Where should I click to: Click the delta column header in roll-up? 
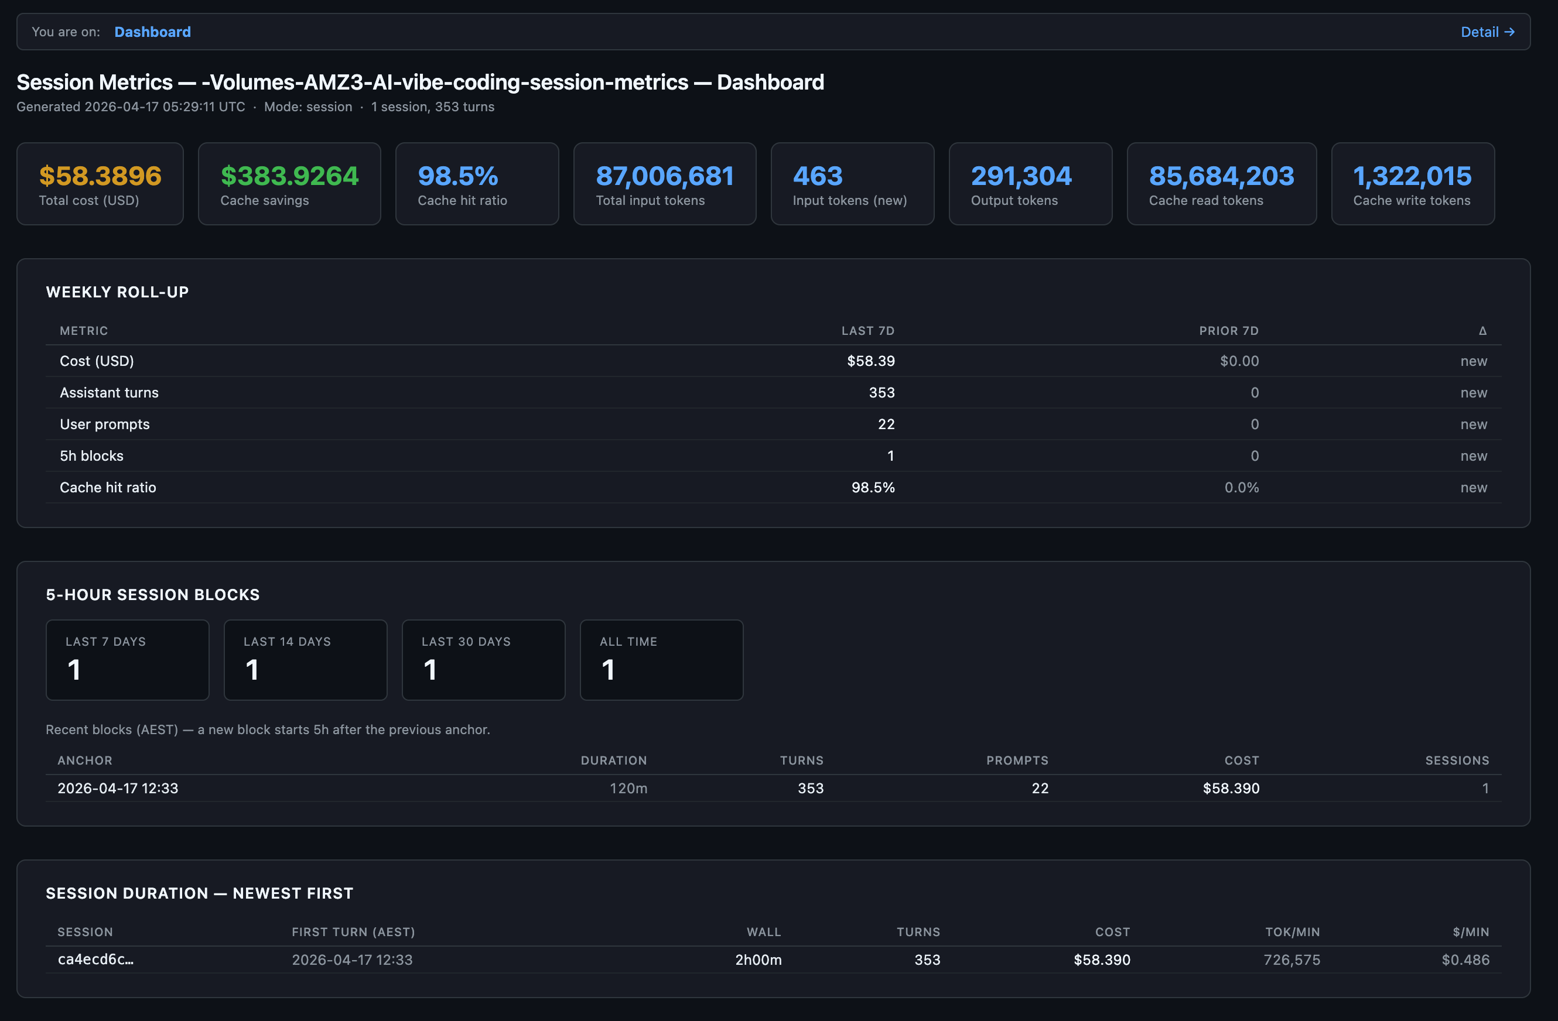coord(1482,331)
